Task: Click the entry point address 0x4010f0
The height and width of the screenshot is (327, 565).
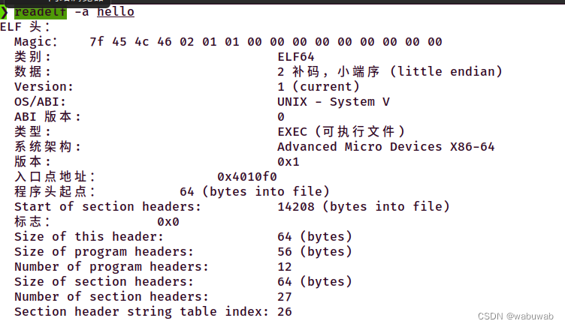Action: coord(247,177)
